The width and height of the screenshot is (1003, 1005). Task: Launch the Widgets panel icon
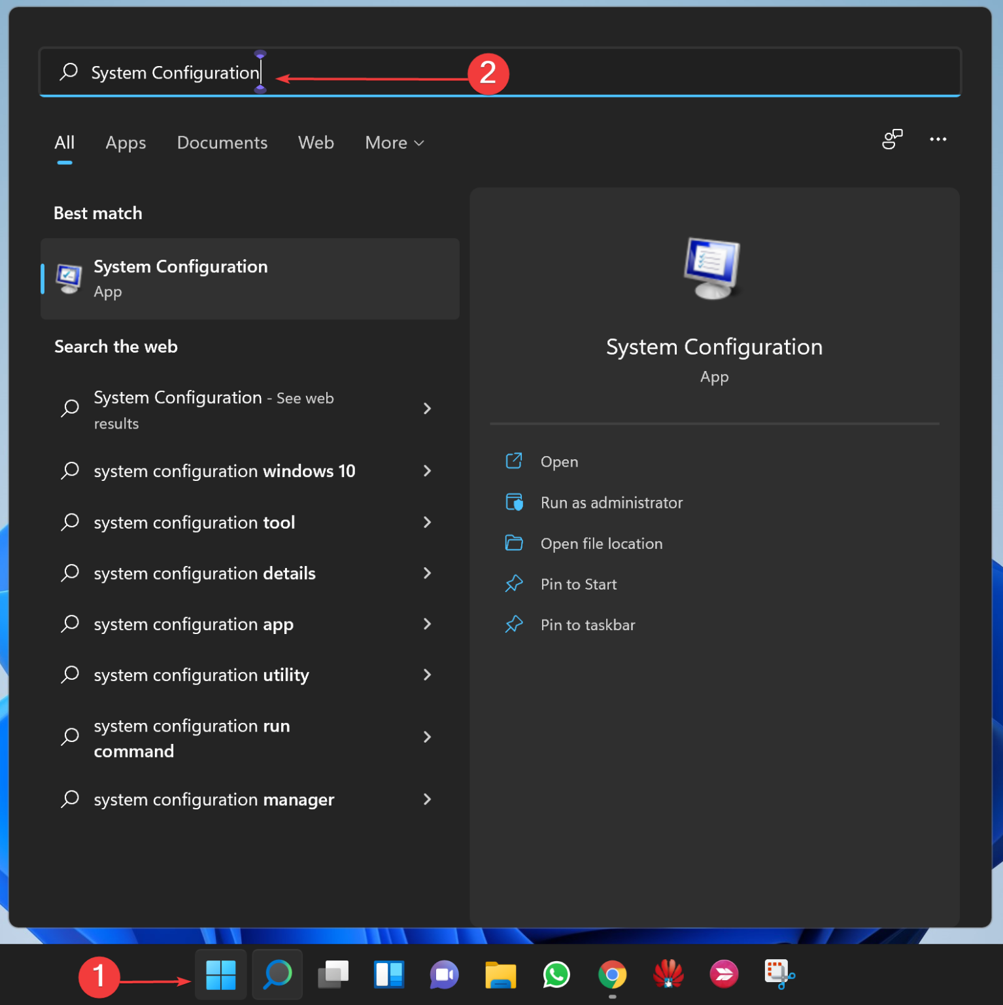point(389,975)
